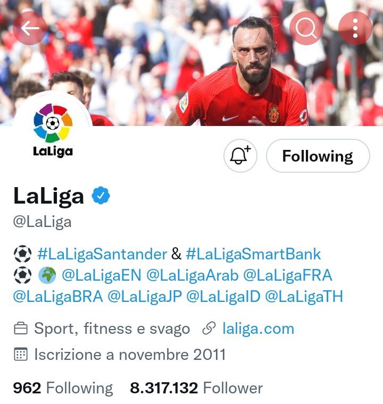383x404 pixels.
Task: Toggle the Following button to unfollow
Action: pos(318,156)
